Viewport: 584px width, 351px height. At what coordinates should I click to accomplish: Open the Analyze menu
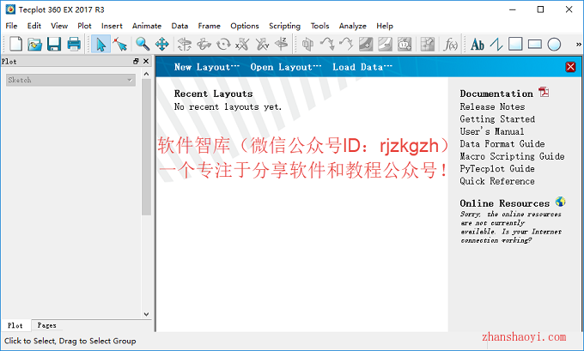point(352,26)
